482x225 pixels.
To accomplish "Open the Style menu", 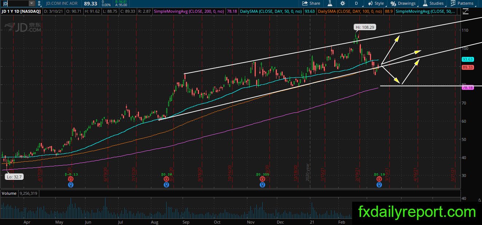I will click(x=376, y=3).
